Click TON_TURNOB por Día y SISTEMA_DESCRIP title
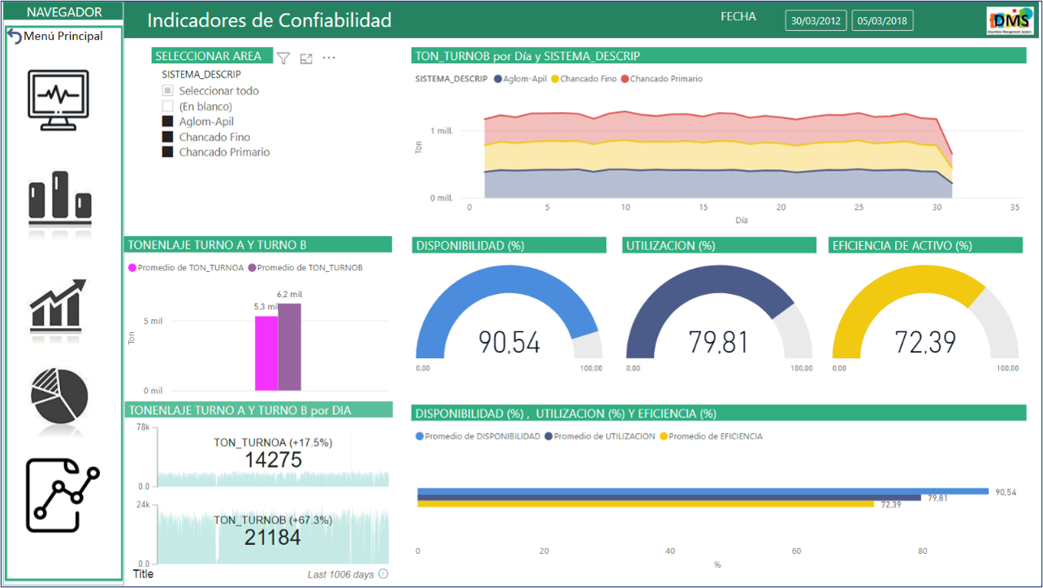The height and width of the screenshot is (588, 1043). click(x=527, y=56)
